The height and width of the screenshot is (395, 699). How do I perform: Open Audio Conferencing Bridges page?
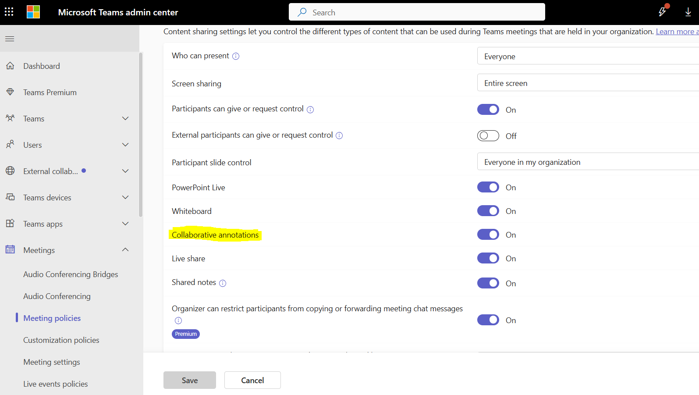pyautogui.click(x=71, y=274)
